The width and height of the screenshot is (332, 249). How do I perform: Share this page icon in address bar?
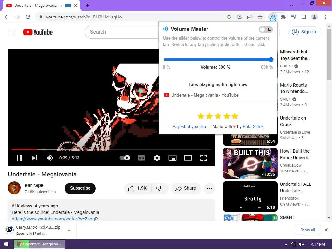coord(250,17)
